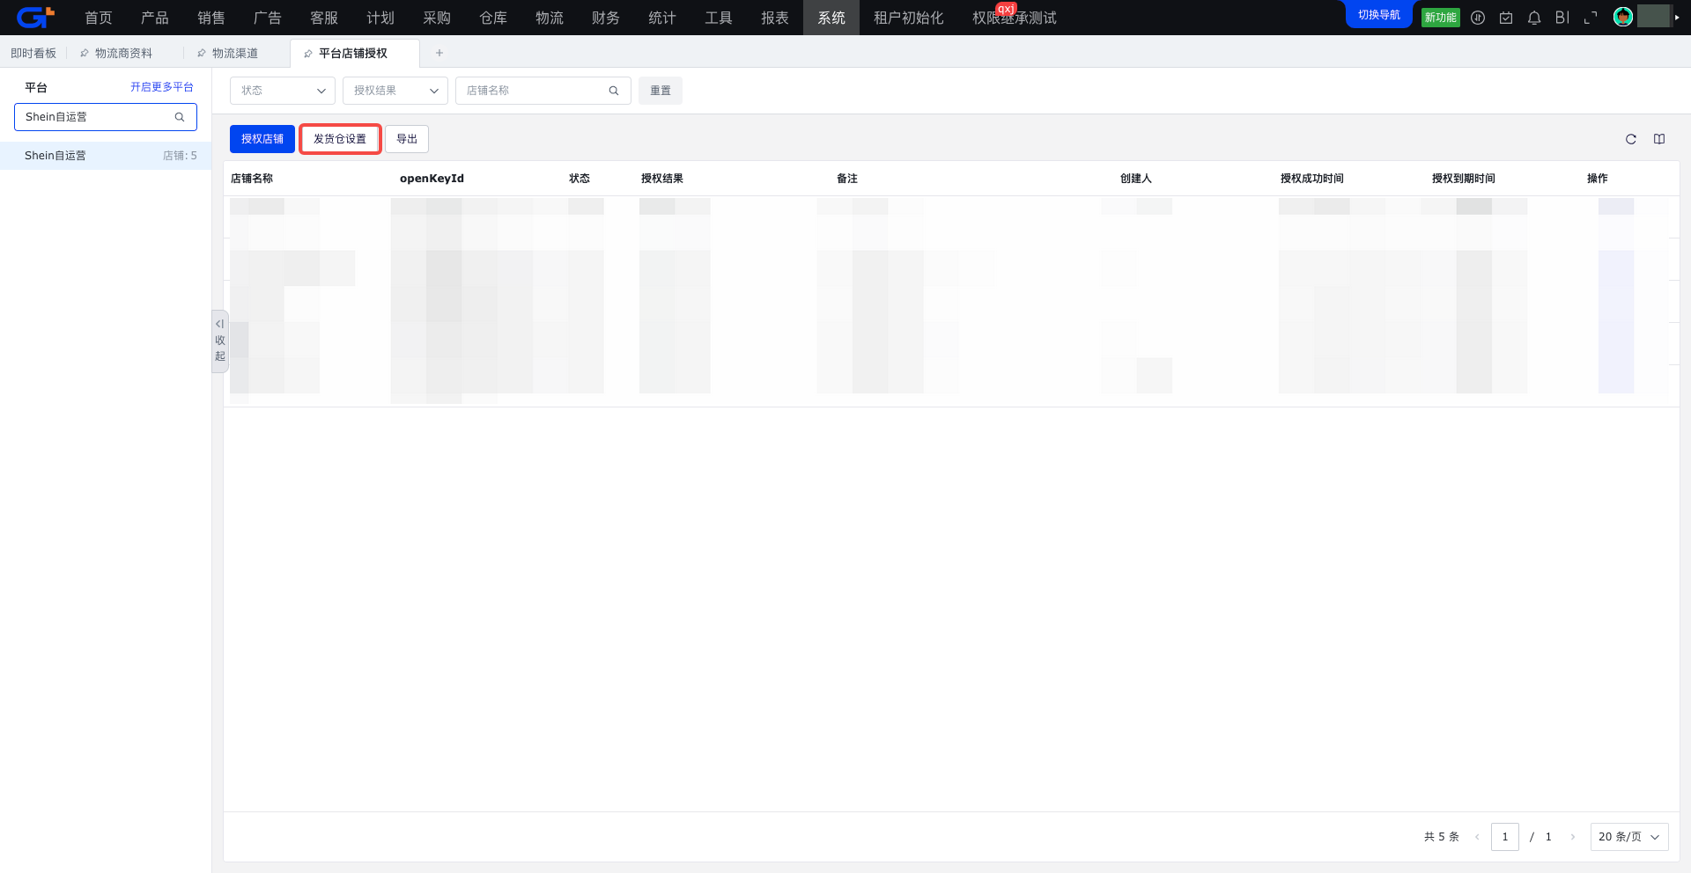Open the 20 条/页 page size dropdown
This screenshot has width=1691, height=873.
click(x=1629, y=837)
